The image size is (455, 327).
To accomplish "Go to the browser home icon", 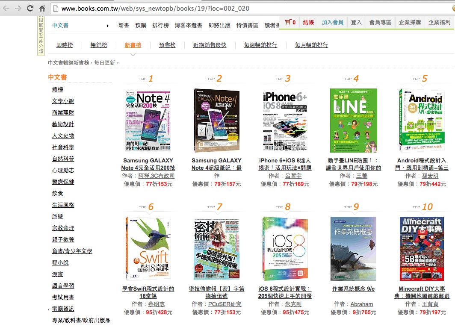I will 42,9.
